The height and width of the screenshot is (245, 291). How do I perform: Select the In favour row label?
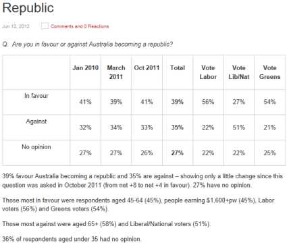pos(36,96)
